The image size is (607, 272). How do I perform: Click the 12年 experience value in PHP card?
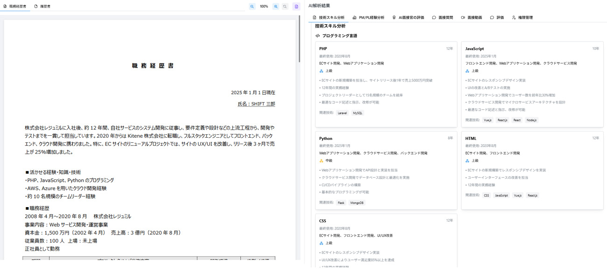[x=449, y=49]
